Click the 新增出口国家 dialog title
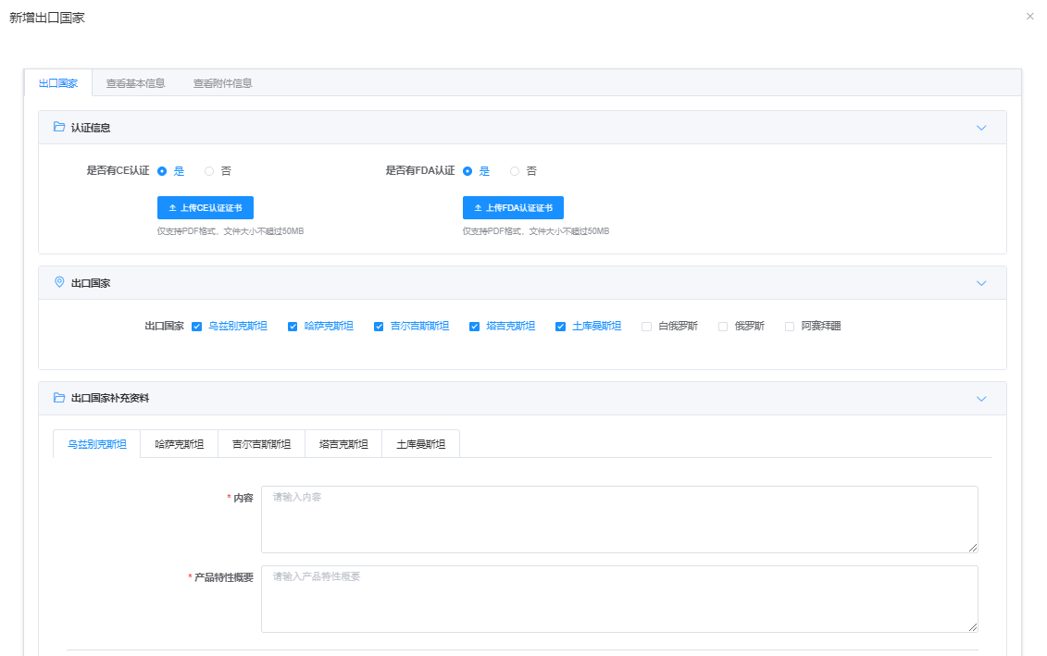Image resolution: width=1047 pixels, height=656 pixels. (x=46, y=18)
